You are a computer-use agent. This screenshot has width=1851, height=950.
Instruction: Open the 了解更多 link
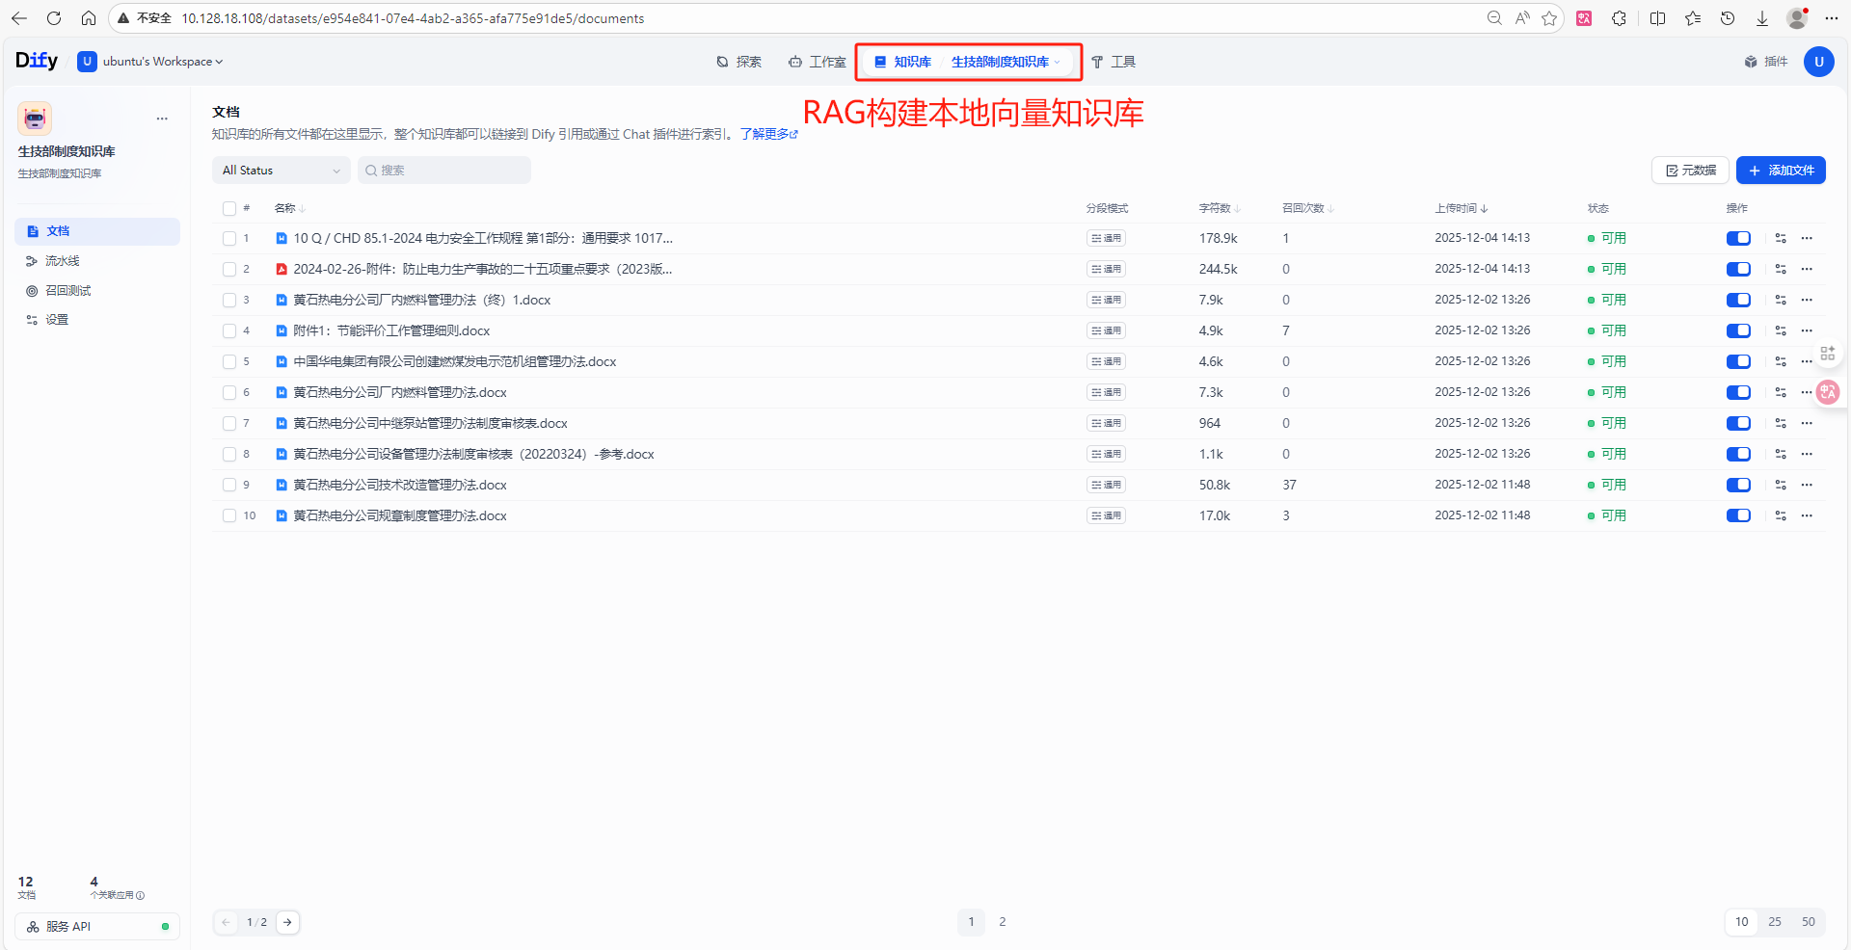point(768,134)
